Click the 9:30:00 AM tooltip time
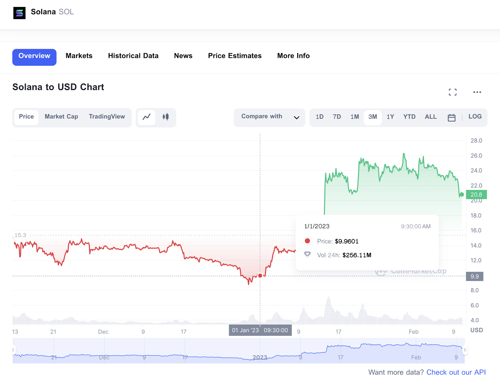This screenshot has width=500, height=388. pos(416,226)
